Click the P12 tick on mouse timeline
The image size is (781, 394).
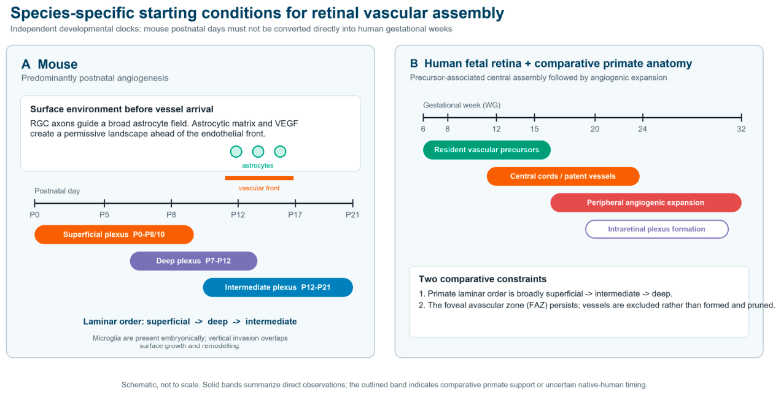238,203
